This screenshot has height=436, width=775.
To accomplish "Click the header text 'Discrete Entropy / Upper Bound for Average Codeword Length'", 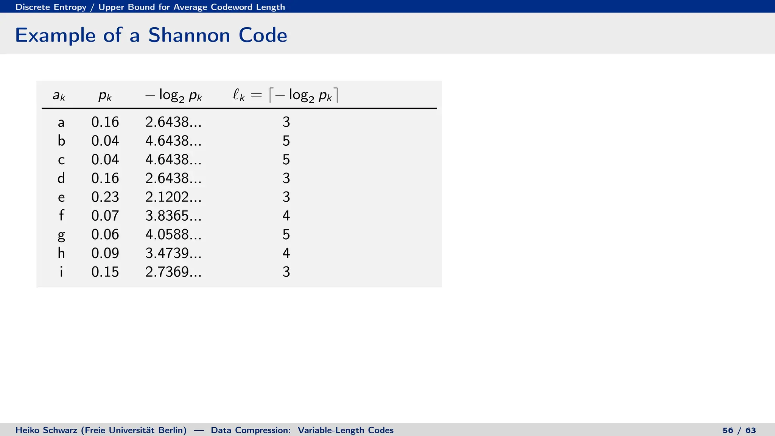I will (x=150, y=7).
